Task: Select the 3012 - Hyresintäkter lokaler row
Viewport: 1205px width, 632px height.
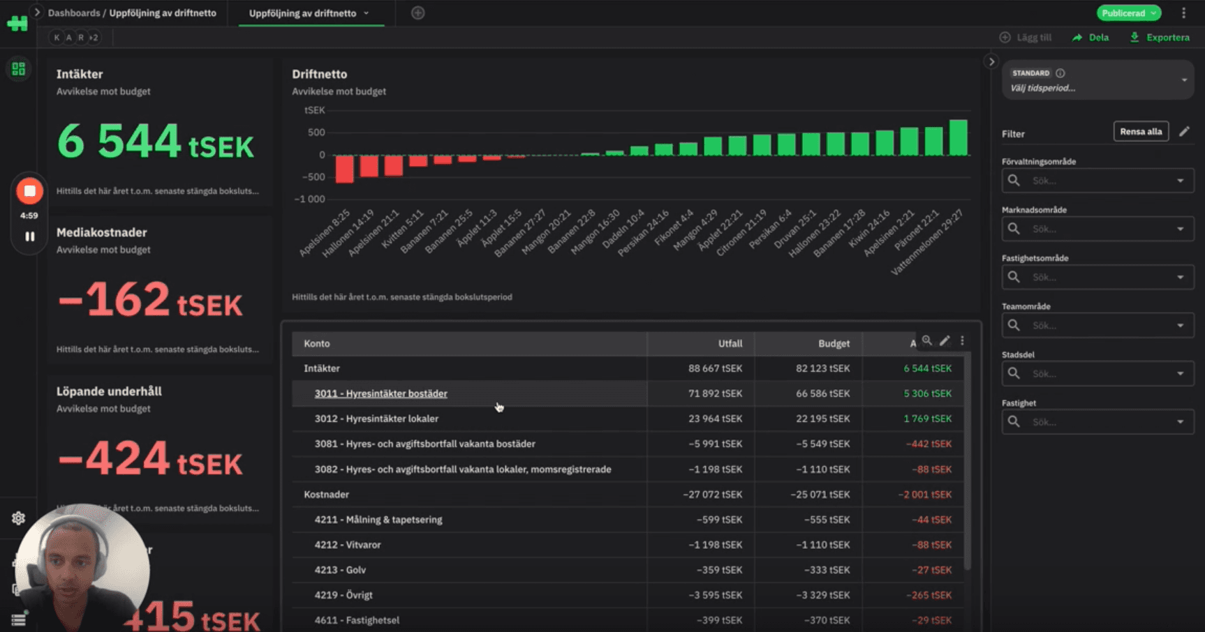Action: click(628, 419)
